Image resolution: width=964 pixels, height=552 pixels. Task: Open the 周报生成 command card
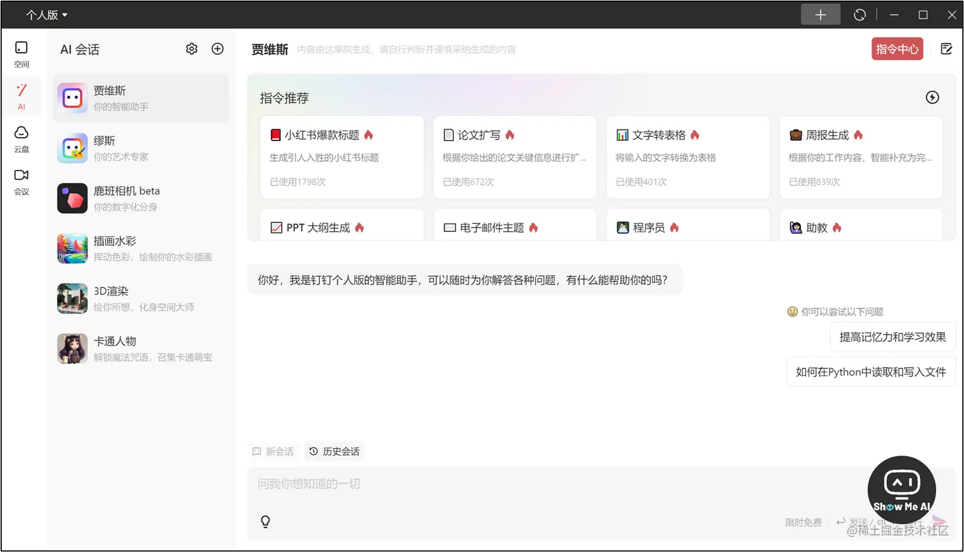[861, 157]
